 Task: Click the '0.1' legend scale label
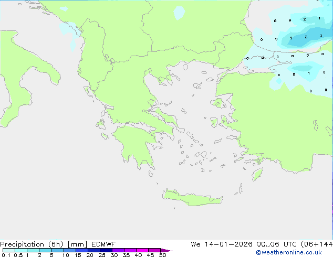6,255
